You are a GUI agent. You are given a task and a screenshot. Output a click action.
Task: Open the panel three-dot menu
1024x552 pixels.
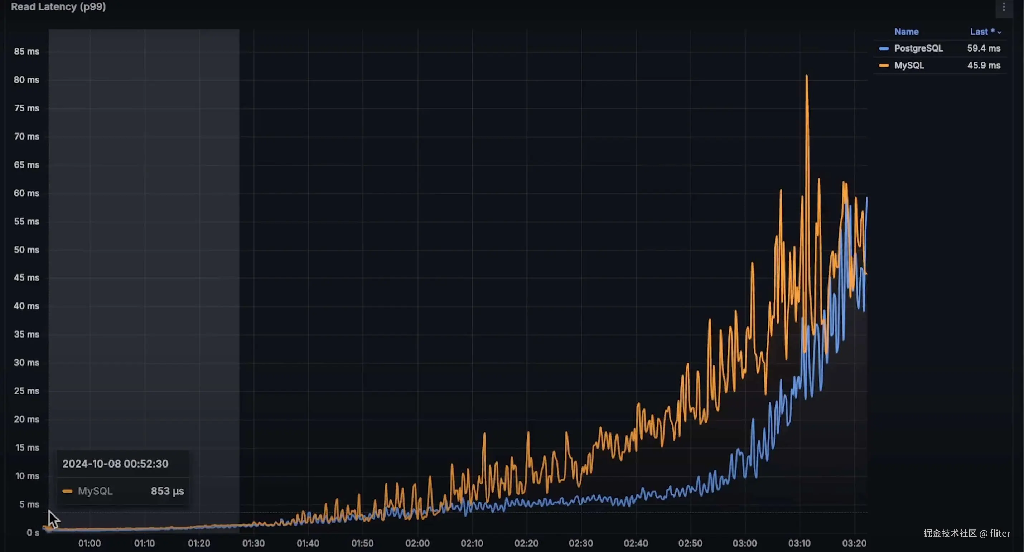pyautogui.click(x=1003, y=7)
